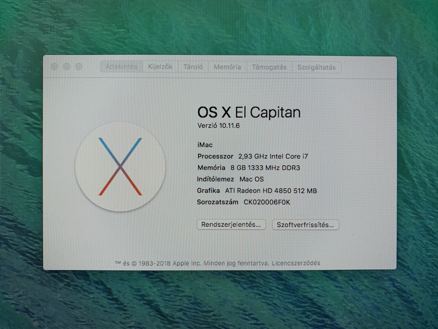The image size is (438, 329).
Task: Go to the Memória tab
Action: pyautogui.click(x=227, y=67)
